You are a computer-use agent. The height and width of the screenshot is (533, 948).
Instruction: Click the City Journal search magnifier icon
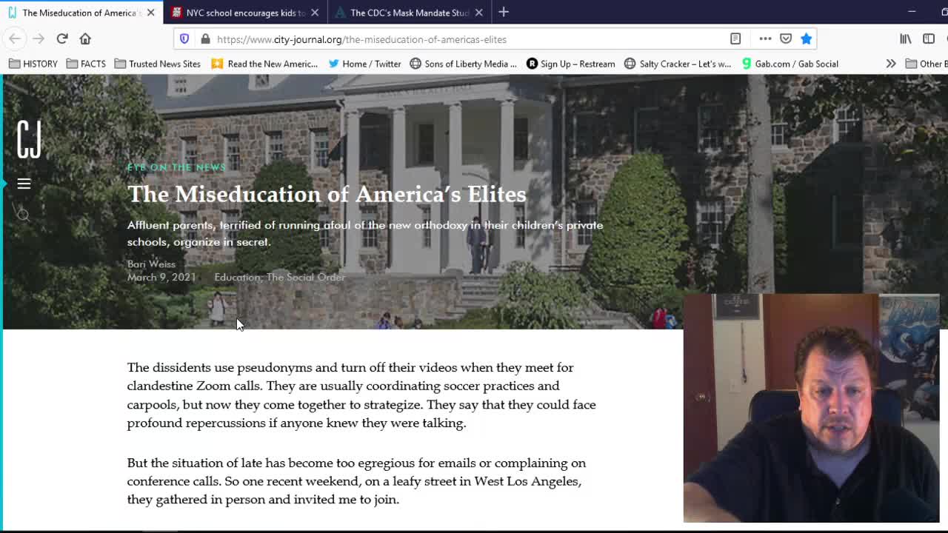click(x=24, y=215)
